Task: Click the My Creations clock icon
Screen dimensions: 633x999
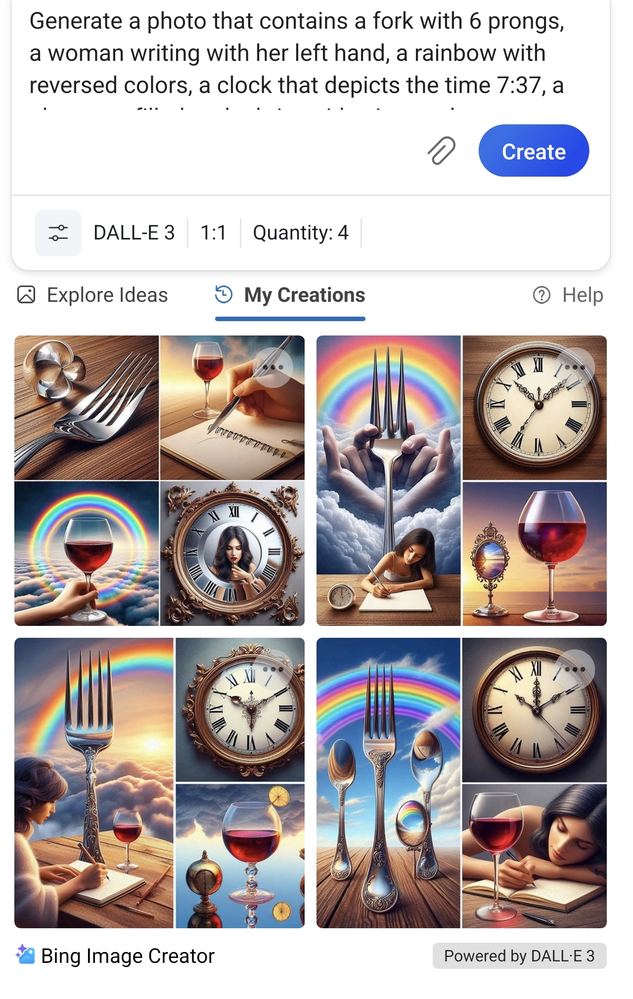Action: tap(224, 294)
